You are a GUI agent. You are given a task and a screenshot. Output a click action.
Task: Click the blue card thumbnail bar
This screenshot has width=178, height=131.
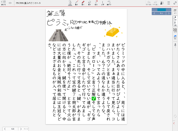coord(161,10)
